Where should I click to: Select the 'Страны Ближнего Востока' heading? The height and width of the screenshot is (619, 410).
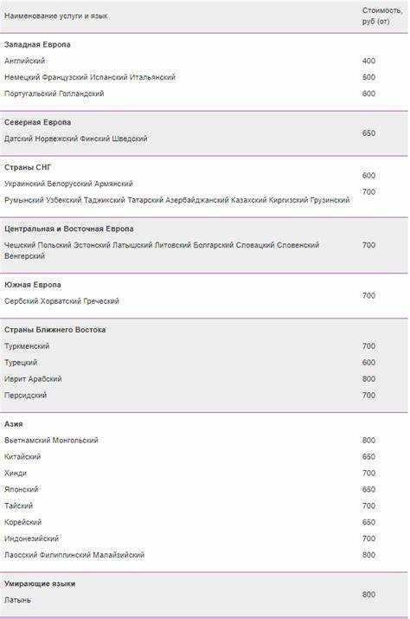pos(54,330)
